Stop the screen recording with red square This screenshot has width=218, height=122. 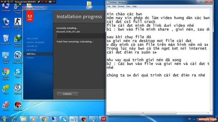point(46,2)
